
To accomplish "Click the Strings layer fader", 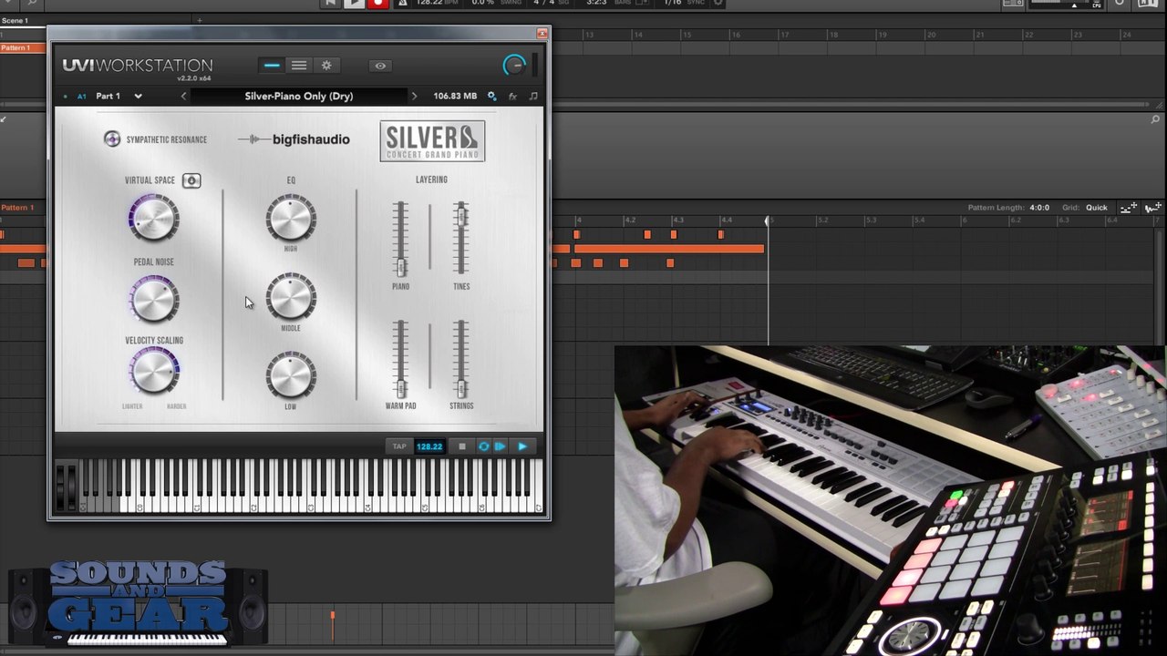I will 461,387.
